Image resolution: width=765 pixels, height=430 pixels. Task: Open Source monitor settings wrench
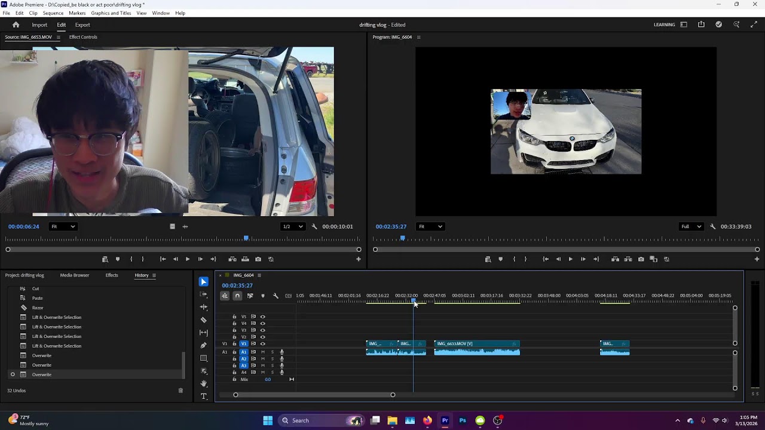tap(314, 226)
